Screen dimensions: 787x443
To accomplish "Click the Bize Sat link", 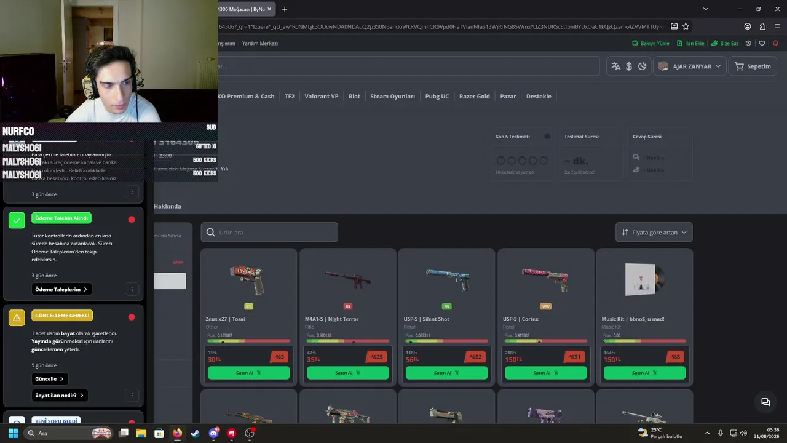I will (x=724, y=43).
